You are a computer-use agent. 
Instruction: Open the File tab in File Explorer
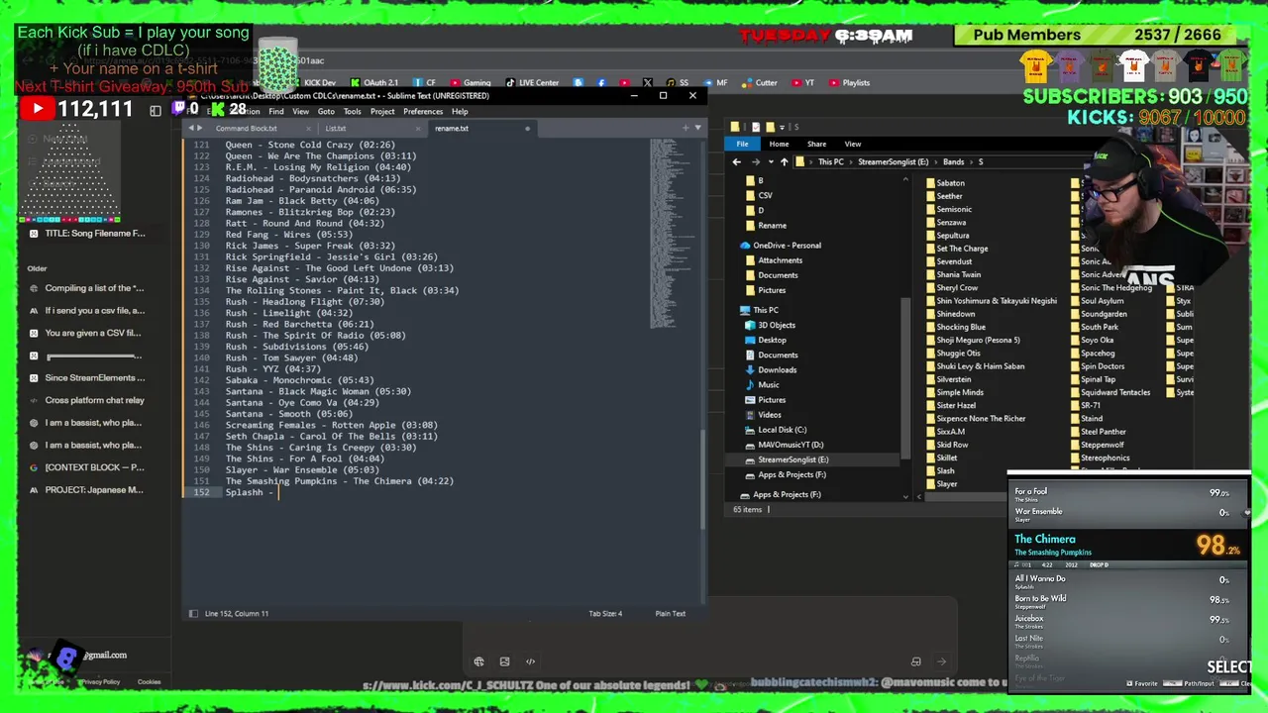click(742, 144)
